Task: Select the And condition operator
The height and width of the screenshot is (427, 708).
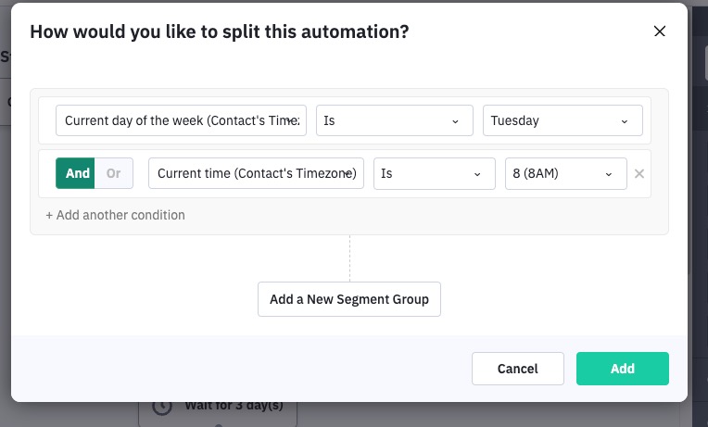Action: click(78, 173)
